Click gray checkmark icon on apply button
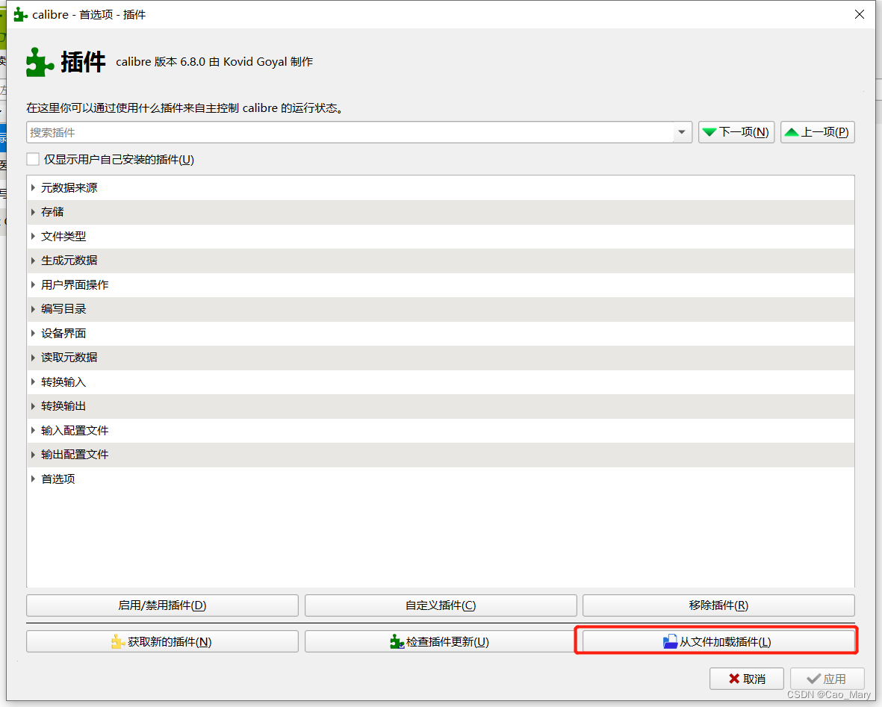Screen dimensions: 882x707 (813, 679)
